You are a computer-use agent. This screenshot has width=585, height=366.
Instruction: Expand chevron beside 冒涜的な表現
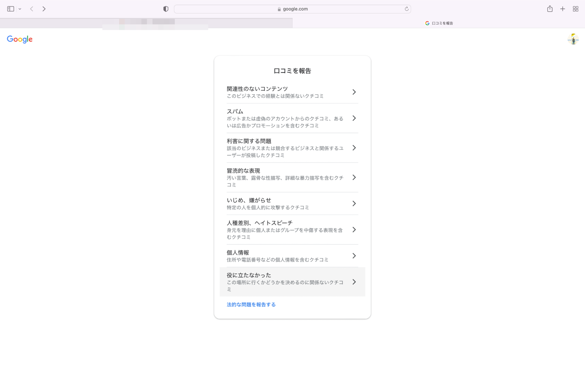pyautogui.click(x=354, y=177)
